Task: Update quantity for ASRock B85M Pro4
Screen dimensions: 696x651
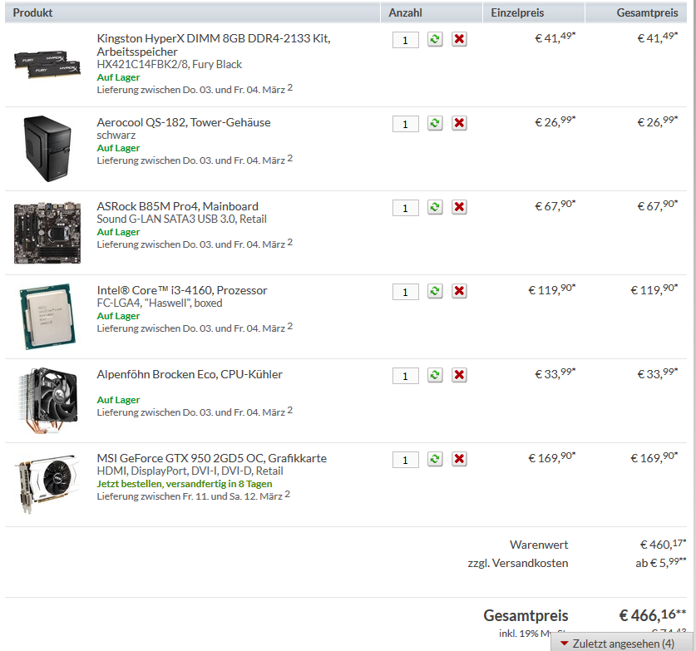Action: point(435,207)
